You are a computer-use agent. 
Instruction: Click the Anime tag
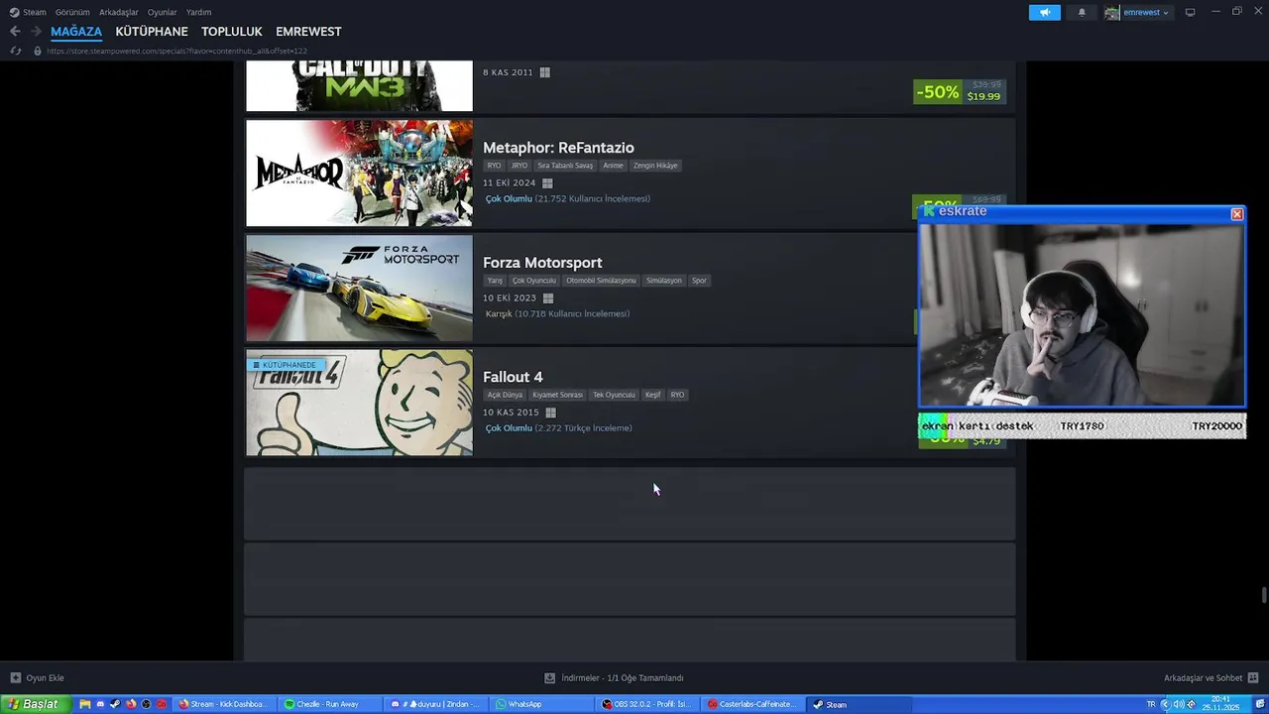pos(614,166)
